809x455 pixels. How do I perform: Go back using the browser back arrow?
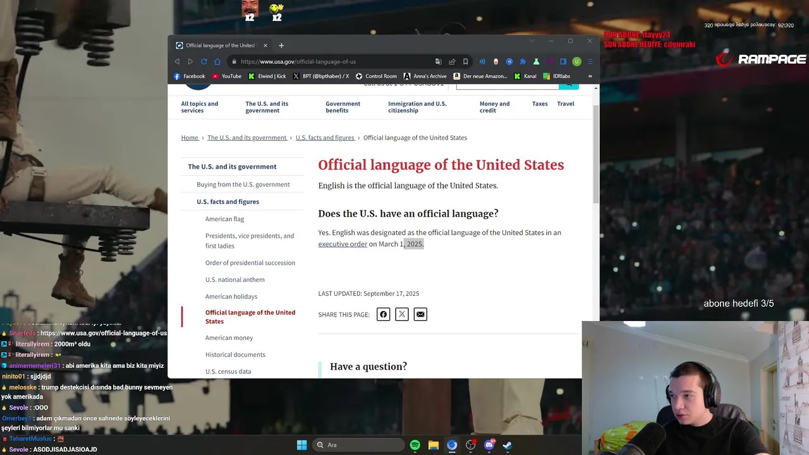pyautogui.click(x=177, y=61)
